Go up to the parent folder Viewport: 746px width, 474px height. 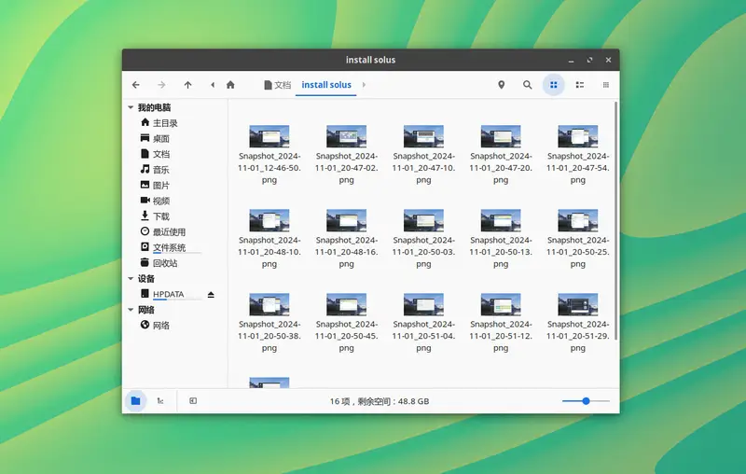pyautogui.click(x=187, y=85)
